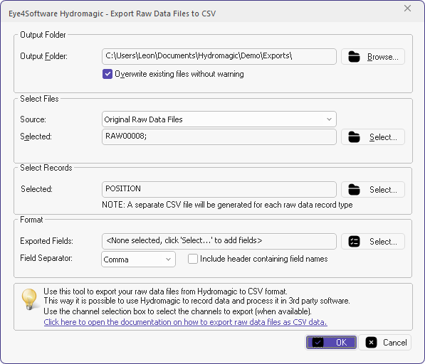Click the Cancel button label
Viewport: 425px width, 364px height.
pos(394,343)
